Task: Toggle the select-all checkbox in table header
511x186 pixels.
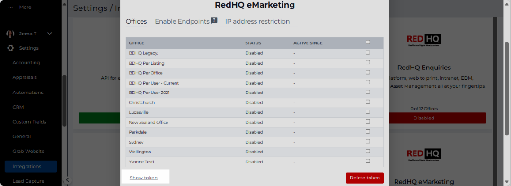Action: point(368,42)
